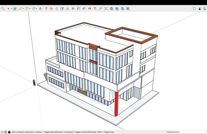This screenshot has height=134, width=207.
Task: Select the Eraser tool
Action: tap(15, 9)
